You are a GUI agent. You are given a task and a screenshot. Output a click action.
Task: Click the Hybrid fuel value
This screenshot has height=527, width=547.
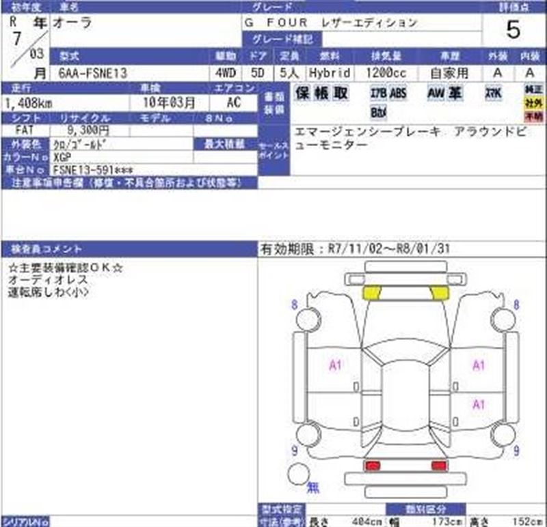(330, 73)
